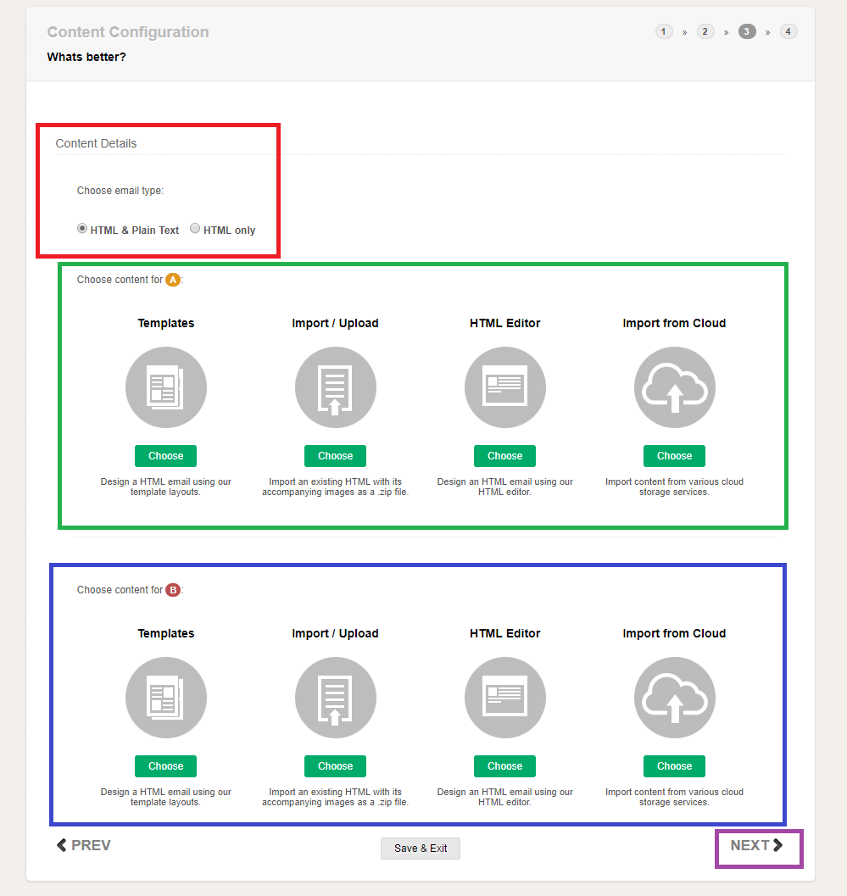Choose Import from Cloud for content B
The height and width of the screenshot is (896, 847).
(674, 766)
